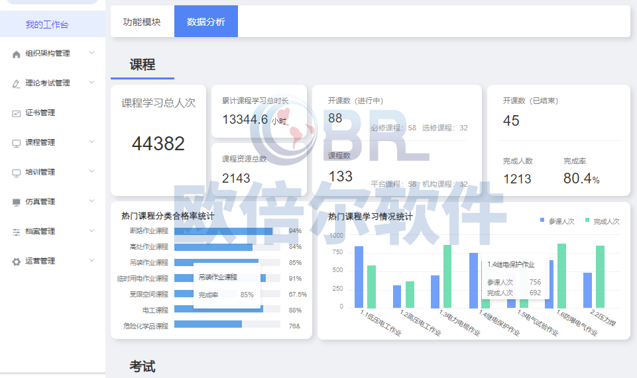Click the 高处作业课程 84% progress bar
The width and height of the screenshot is (637, 378).
coord(227,247)
